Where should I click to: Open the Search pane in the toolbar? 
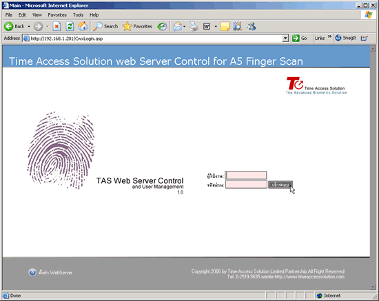click(x=105, y=26)
